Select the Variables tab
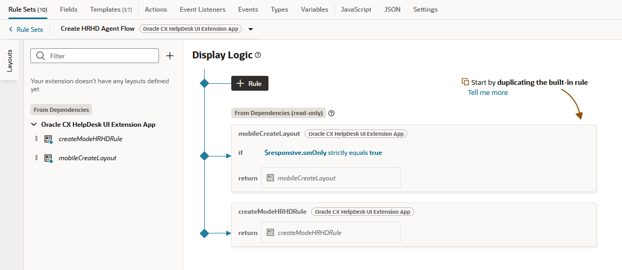This screenshot has height=270, width=622. pos(315,10)
